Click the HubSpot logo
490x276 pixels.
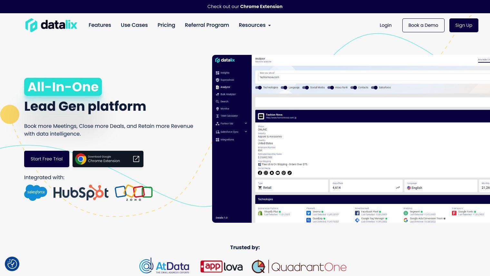(81, 192)
